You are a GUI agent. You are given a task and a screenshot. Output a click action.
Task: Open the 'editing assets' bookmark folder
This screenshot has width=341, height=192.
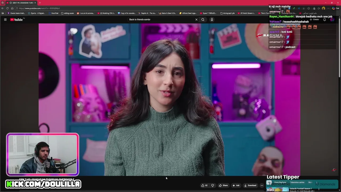(68, 13)
